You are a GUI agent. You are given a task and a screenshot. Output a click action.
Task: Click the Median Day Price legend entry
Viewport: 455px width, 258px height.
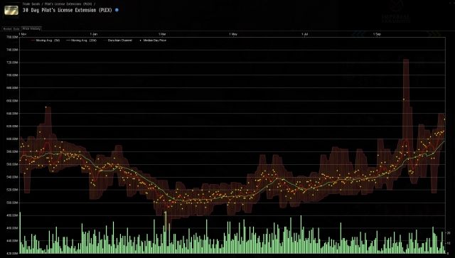153,41
